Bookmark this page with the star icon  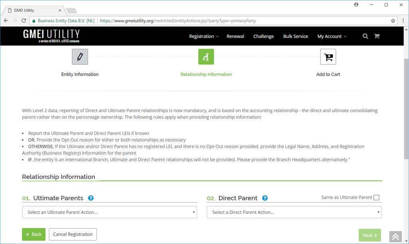(x=393, y=21)
